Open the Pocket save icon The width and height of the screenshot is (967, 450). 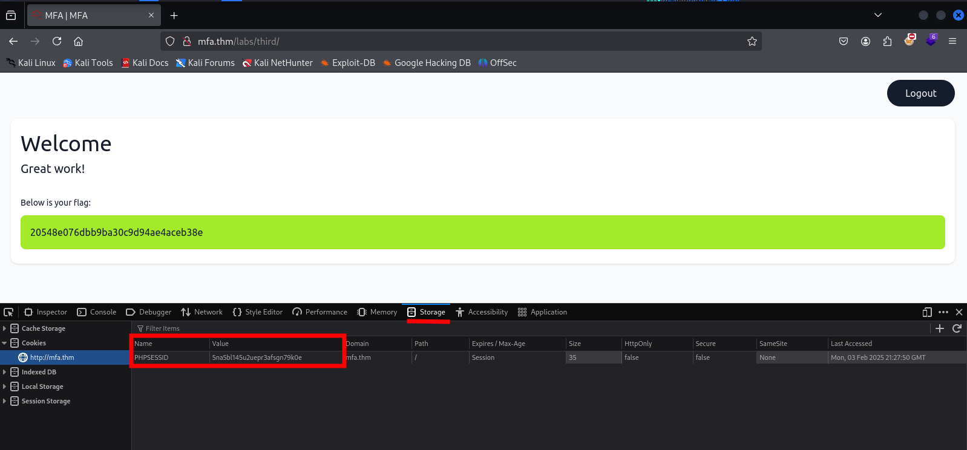(x=844, y=41)
